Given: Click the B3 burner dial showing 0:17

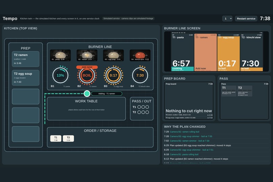Looking at the screenshot, I should click(x=113, y=76).
